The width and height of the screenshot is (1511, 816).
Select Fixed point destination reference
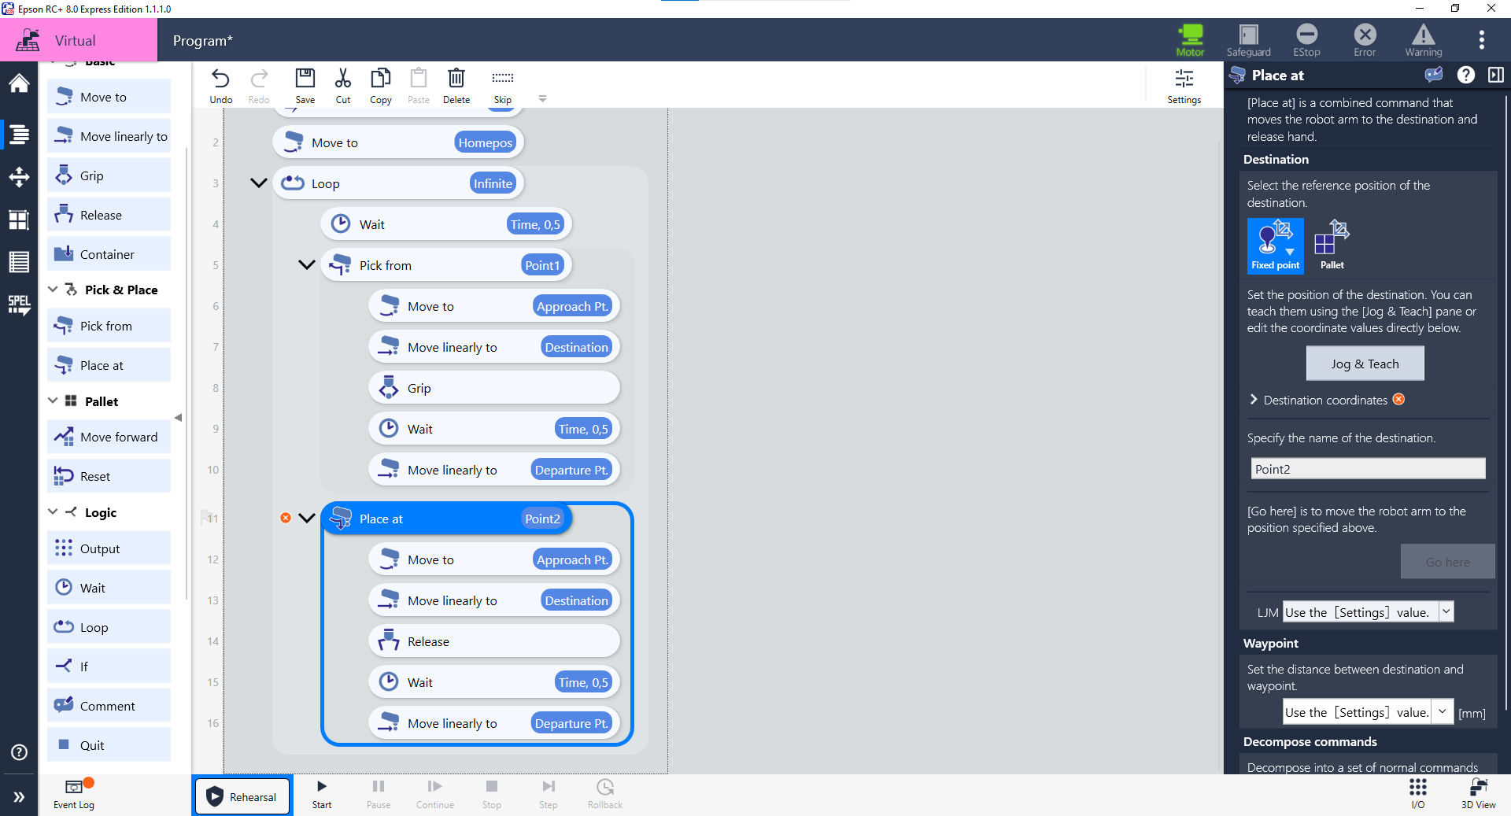click(1276, 246)
